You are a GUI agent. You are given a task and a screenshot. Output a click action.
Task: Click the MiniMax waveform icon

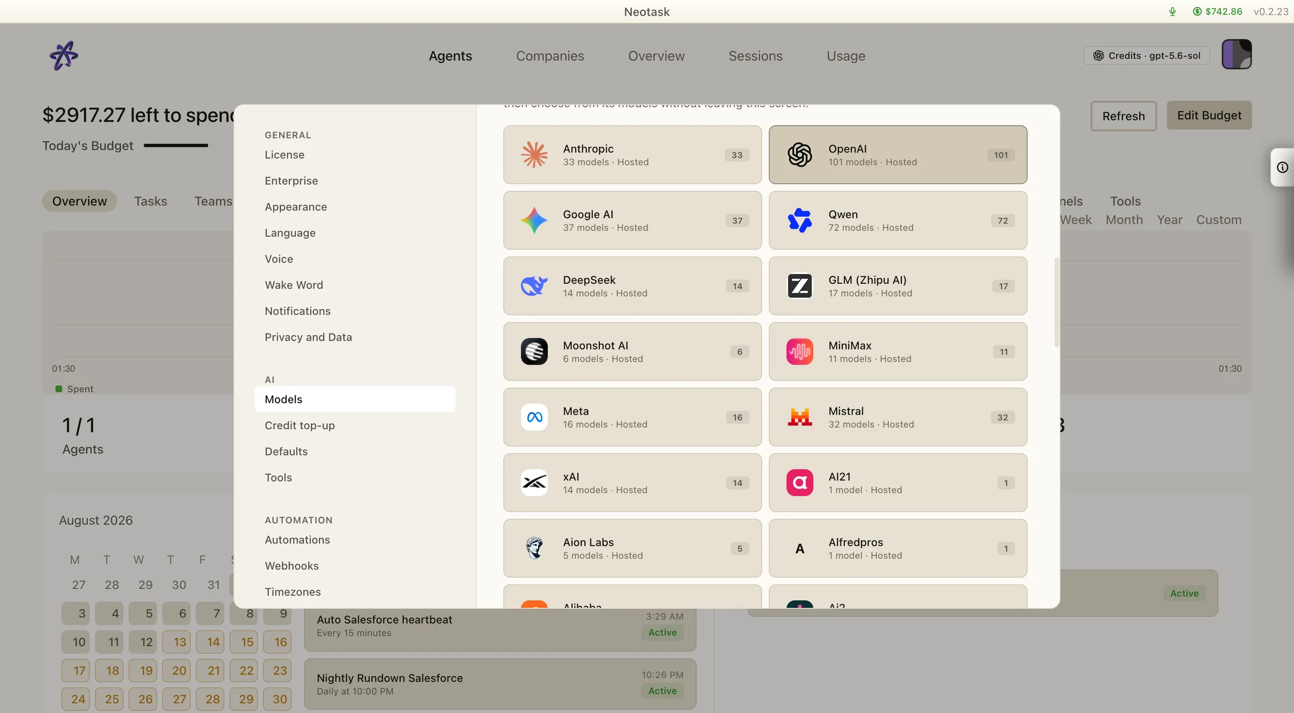pyautogui.click(x=800, y=352)
